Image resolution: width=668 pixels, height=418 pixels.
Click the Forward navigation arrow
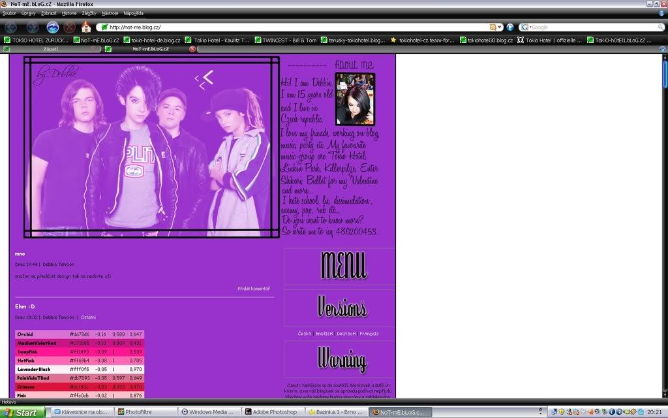31,27
